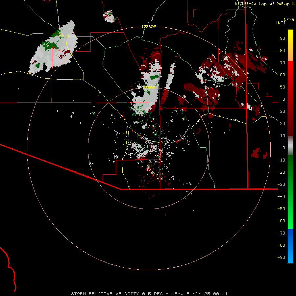Click the 70 value on velocity scale
The height and width of the screenshot is (296, 296).
coord(283,63)
